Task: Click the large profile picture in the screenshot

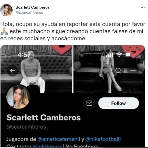Action: [x=18, y=97]
